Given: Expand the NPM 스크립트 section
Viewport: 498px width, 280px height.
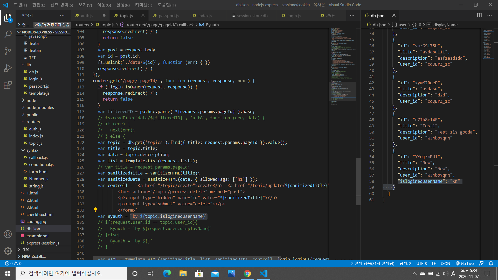Looking at the screenshot, I should click(34, 256).
